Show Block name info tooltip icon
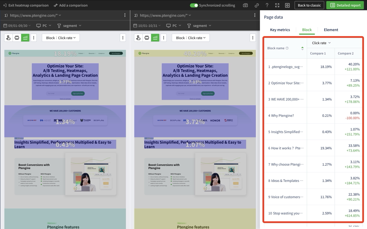This screenshot has width=367, height=229. [x=287, y=48]
